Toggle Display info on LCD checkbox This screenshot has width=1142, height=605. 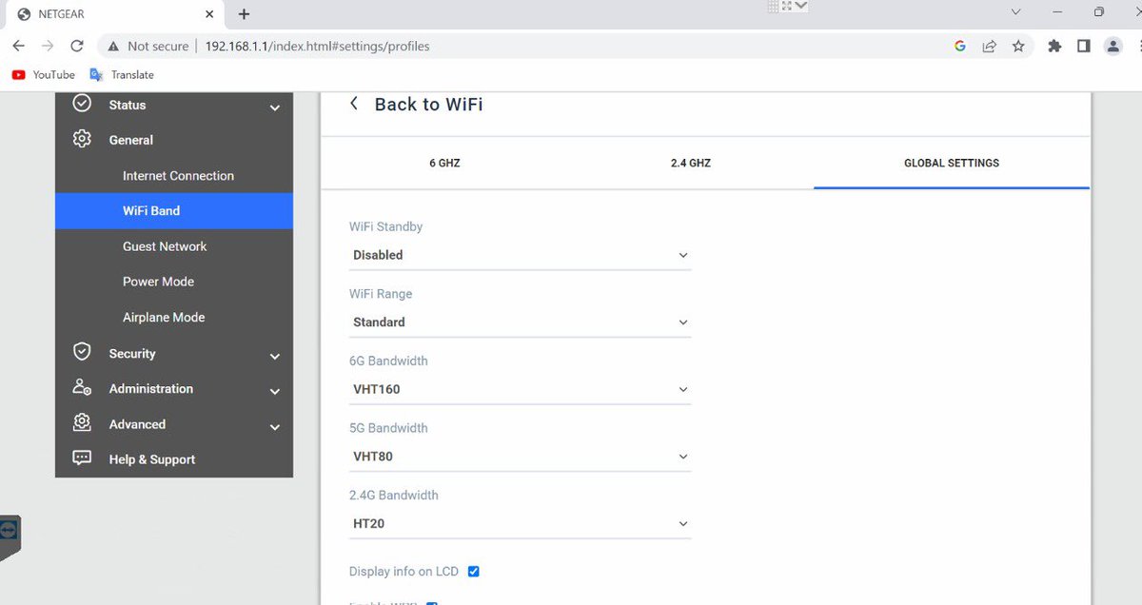pos(474,572)
